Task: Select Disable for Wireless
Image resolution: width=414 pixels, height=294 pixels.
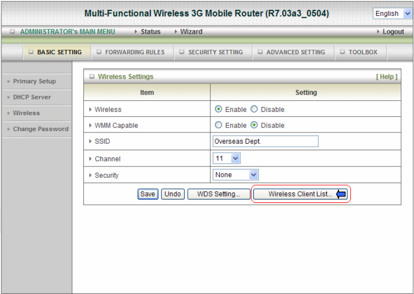Action: (x=254, y=109)
